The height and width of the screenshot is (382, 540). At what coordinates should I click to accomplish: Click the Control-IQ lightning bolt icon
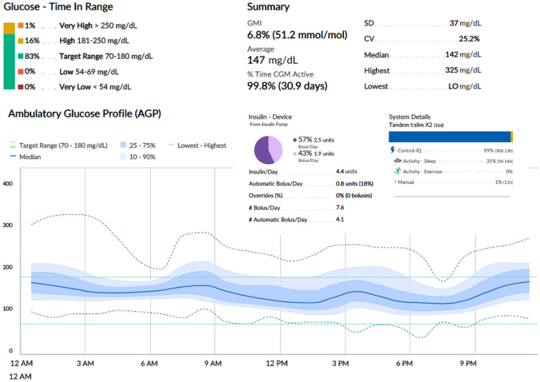[x=392, y=150]
